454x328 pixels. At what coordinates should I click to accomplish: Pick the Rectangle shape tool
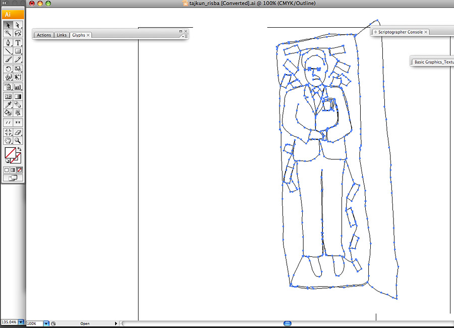pos(18,51)
